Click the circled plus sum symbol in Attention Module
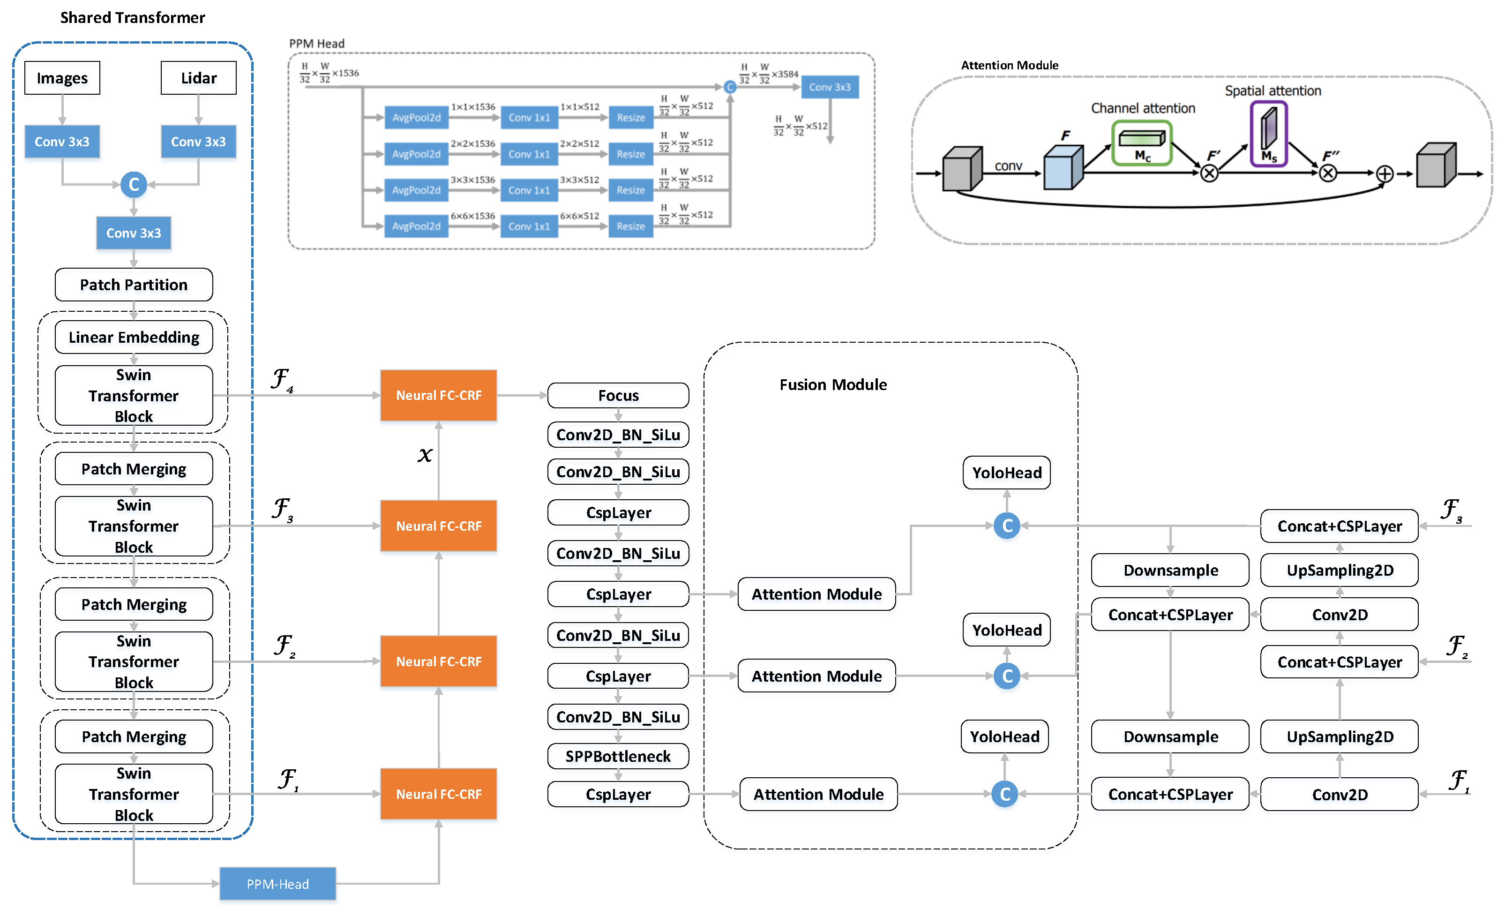 1385,174
